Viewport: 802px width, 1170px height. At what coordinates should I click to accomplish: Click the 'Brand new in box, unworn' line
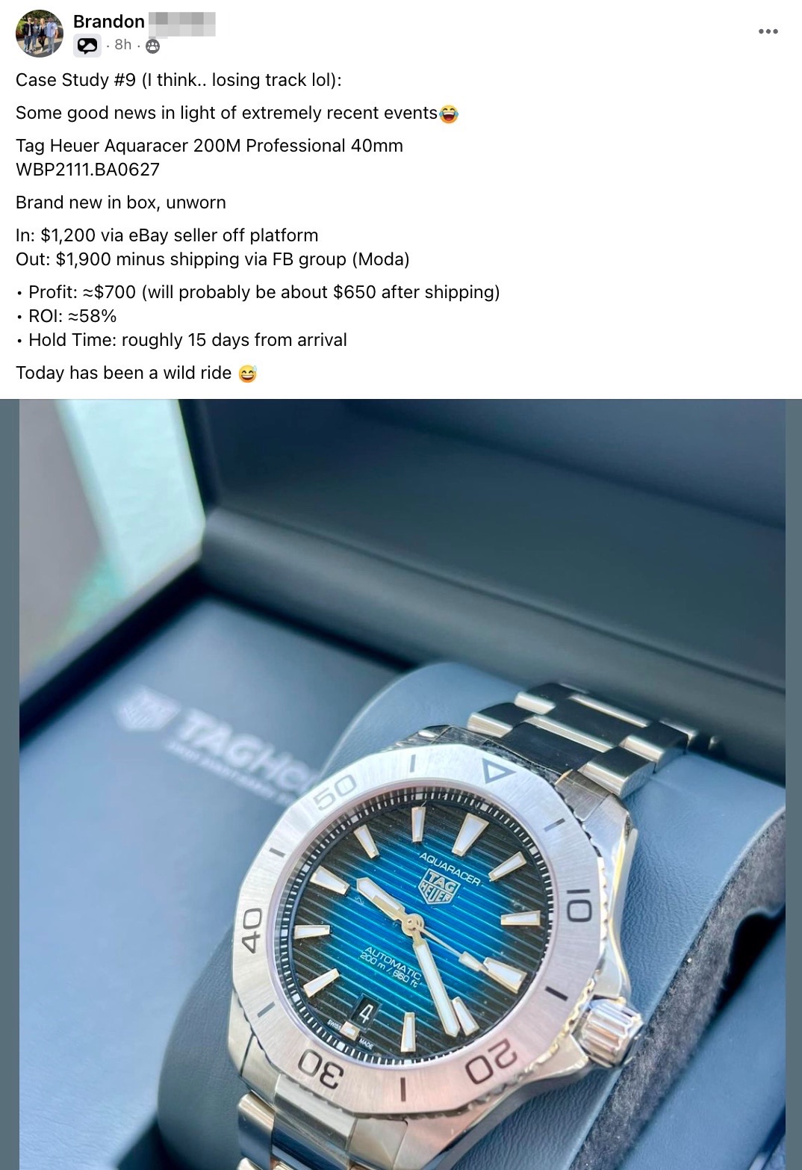120,202
